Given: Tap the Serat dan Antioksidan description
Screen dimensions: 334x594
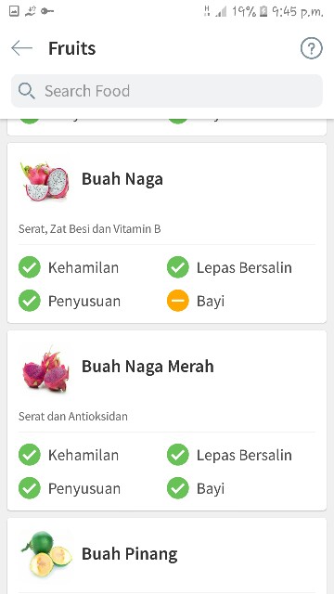Looking at the screenshot, I should (x=73, y=417).
